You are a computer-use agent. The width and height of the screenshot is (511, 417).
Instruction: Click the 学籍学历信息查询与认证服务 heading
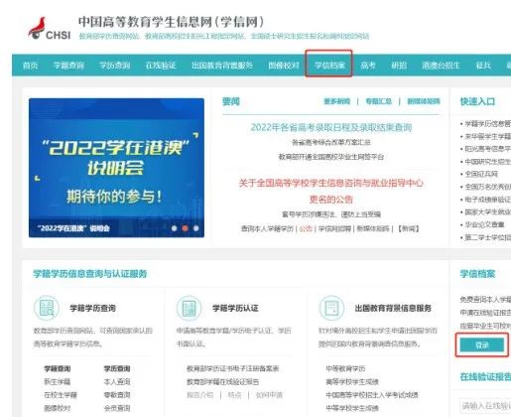click(90, 274)
